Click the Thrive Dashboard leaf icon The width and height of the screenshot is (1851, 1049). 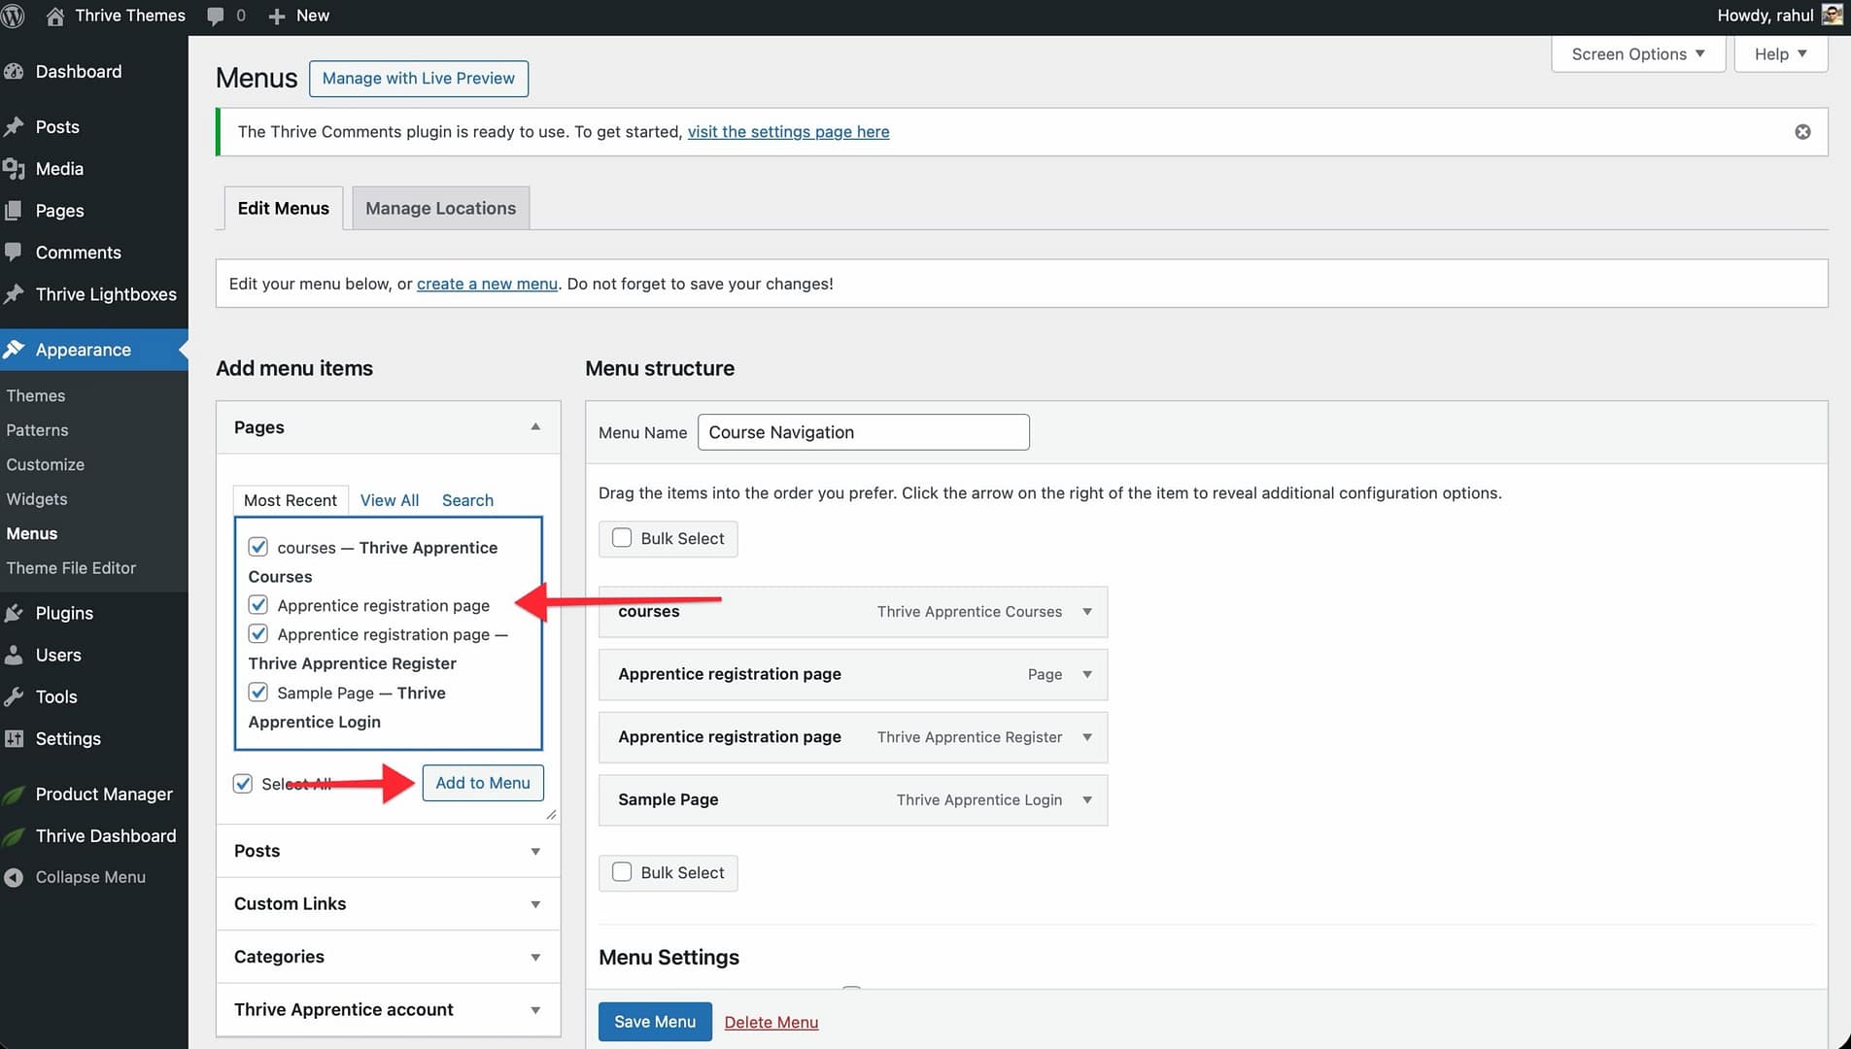tap(14, 836)
